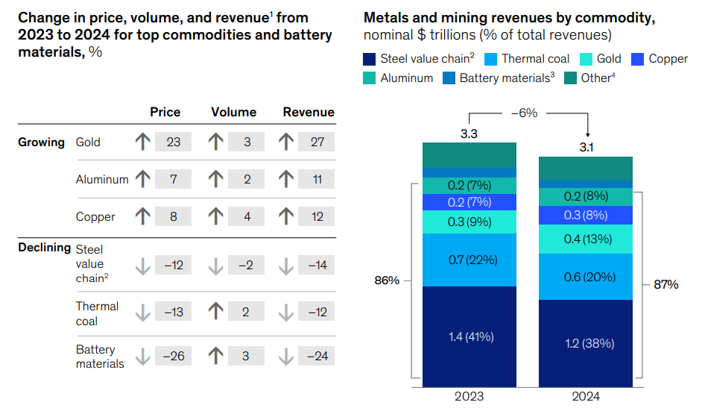Select the Aluminum legend swatch
Viewport: 702px width, 408px height.
370,78
